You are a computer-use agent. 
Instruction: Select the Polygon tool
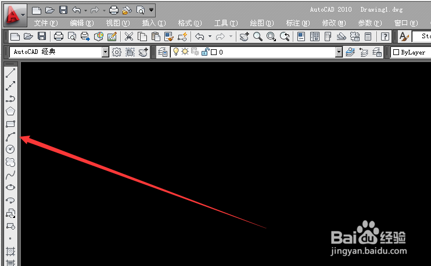tap(10, 111)
